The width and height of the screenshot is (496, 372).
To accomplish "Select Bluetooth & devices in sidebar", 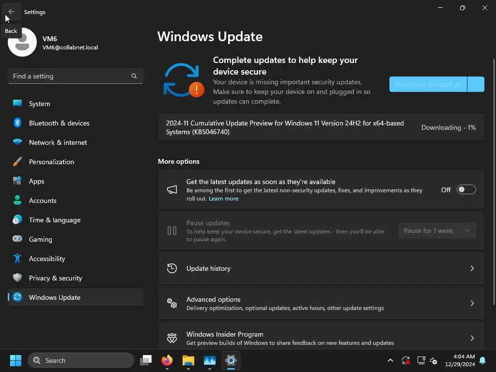I will coord(75,123).
